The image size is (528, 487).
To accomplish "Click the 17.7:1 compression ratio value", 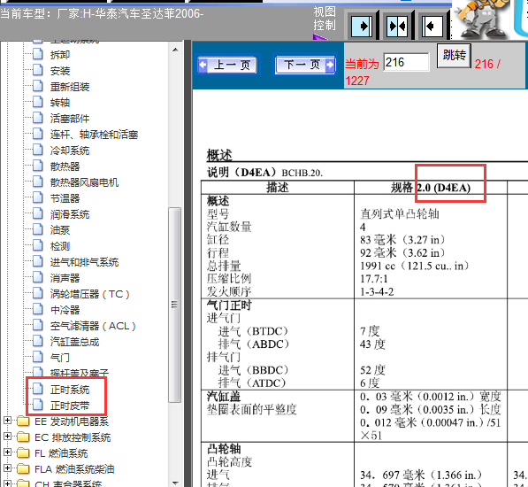I will [x=374, y=279].
